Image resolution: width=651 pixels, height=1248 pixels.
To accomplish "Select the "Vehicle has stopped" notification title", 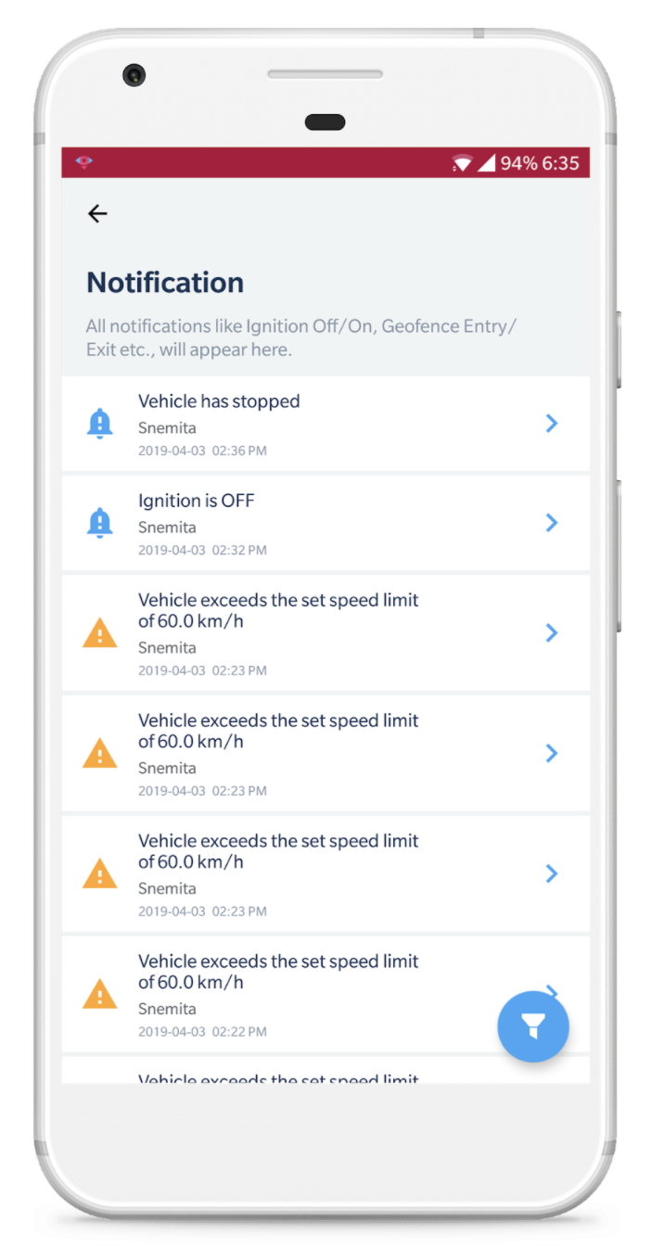I will click(x=219, y=401).
